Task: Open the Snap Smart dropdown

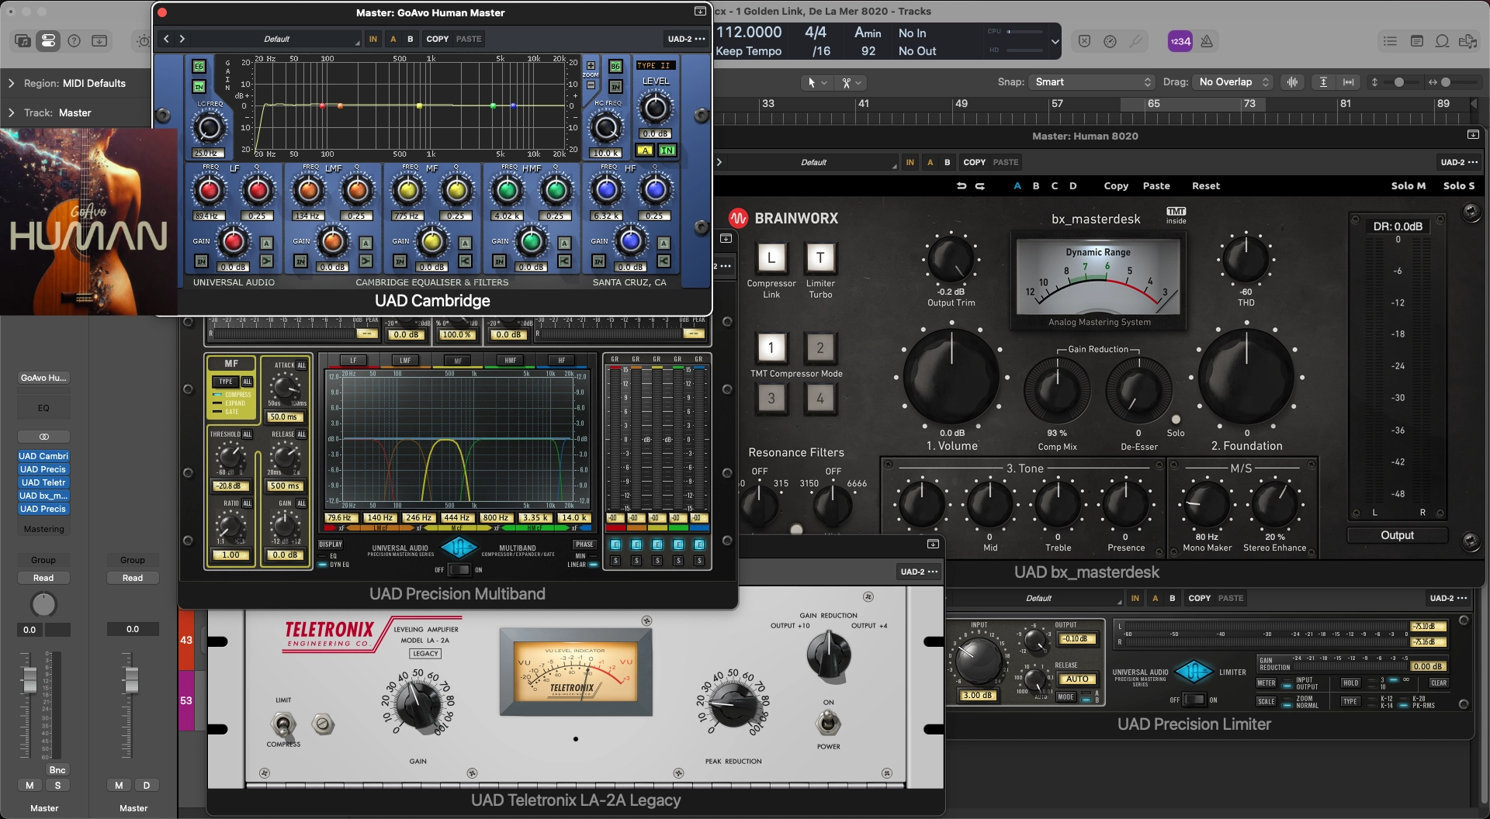Action: (x=1093, y=82)
